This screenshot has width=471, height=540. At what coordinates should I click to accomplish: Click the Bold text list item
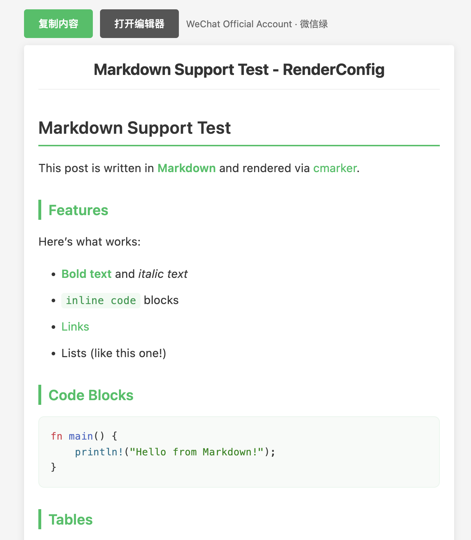[86, 274]
